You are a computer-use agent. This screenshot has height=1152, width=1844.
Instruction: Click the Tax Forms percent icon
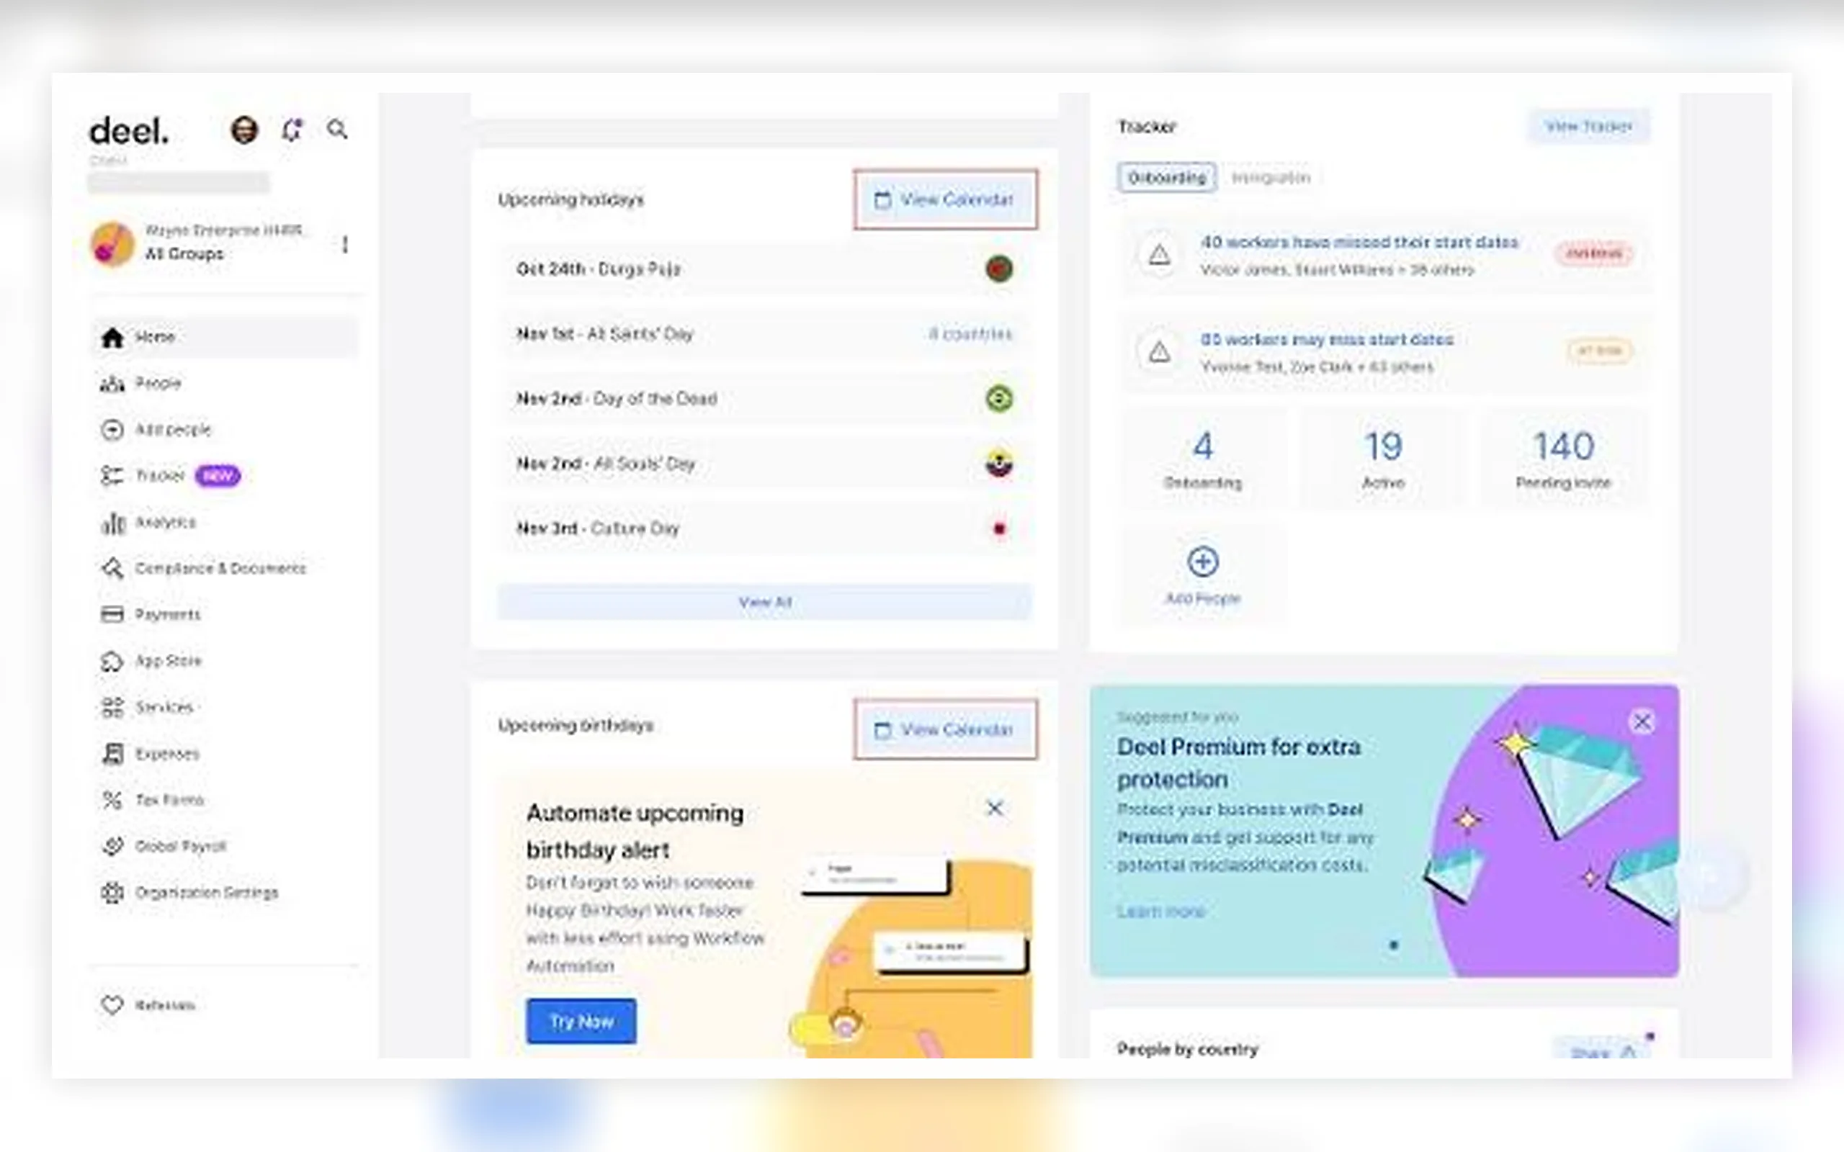(x=112, y=800)
